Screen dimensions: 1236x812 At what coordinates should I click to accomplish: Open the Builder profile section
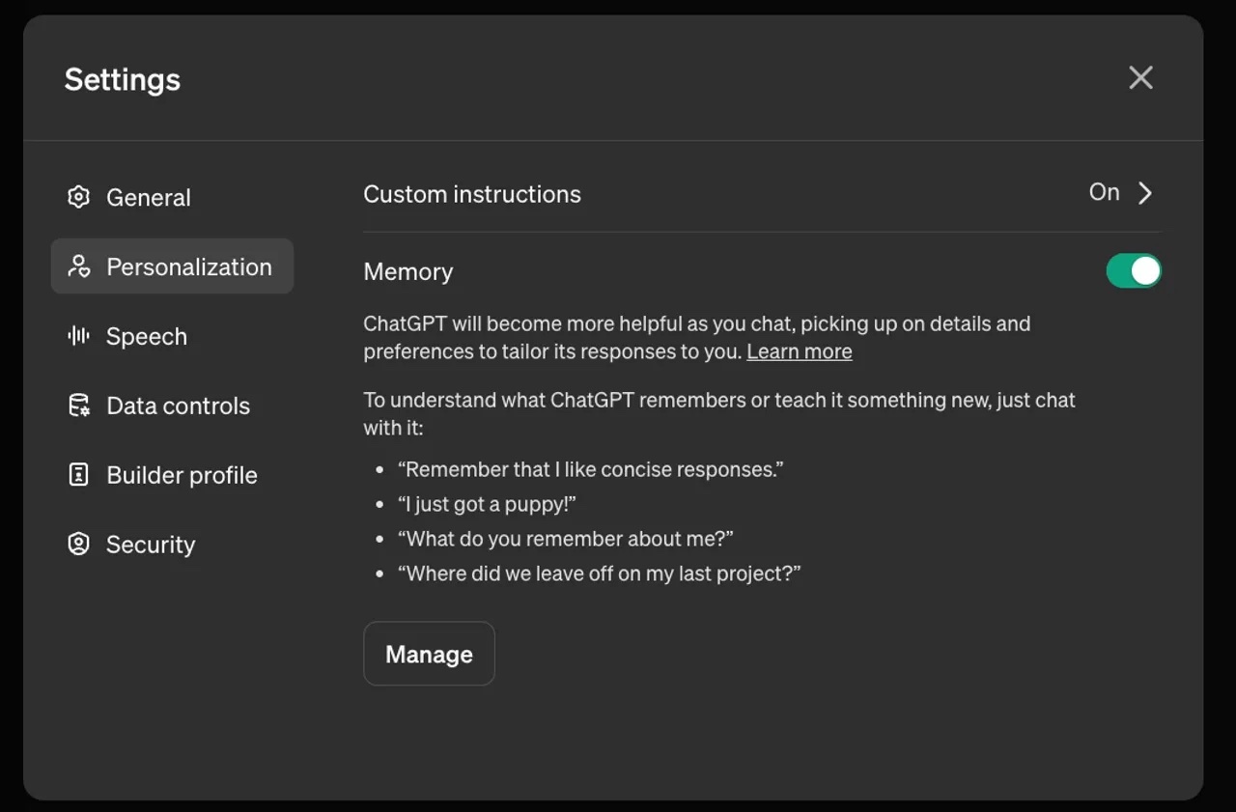(x=182, y=475)
